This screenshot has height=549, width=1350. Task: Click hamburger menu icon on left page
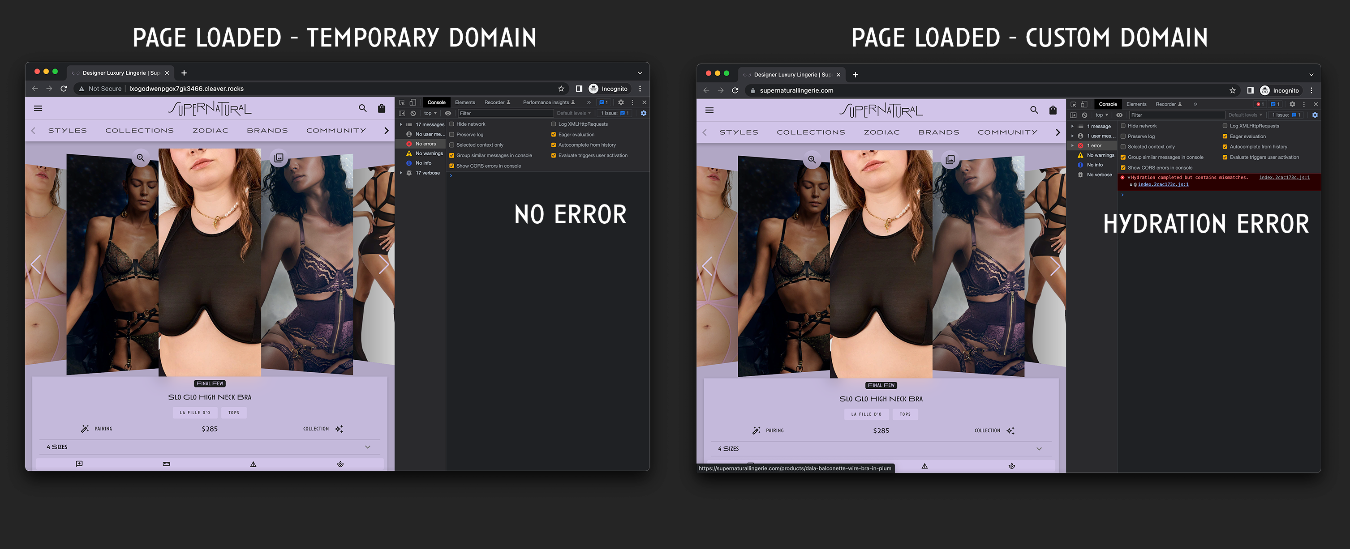(x=38, y=108)
